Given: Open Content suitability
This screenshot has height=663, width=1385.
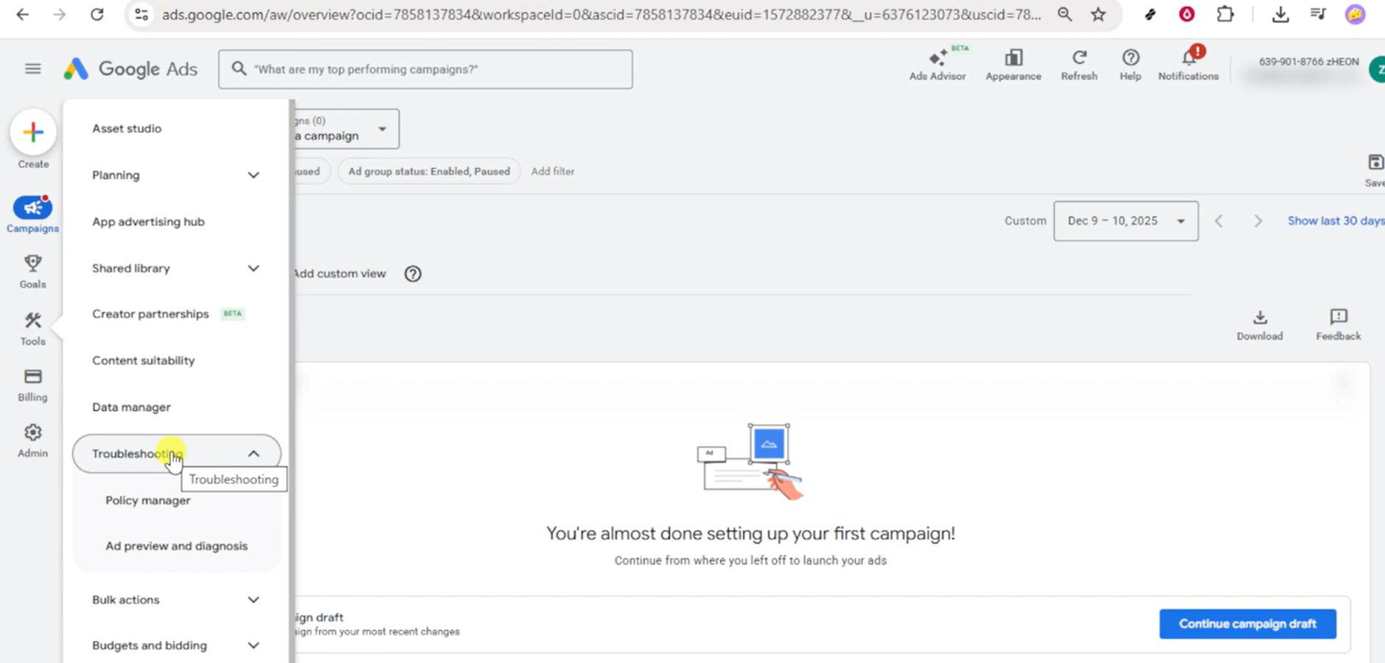Looking at the screenshot, I should pyautogui.click(x=144, y=360).
